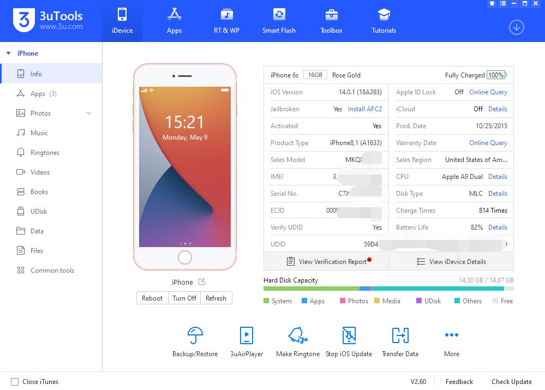This screenshot has height=390, width=545.
Task: Open the Apps store icon in top bar
Action: [x=174, y=14]
